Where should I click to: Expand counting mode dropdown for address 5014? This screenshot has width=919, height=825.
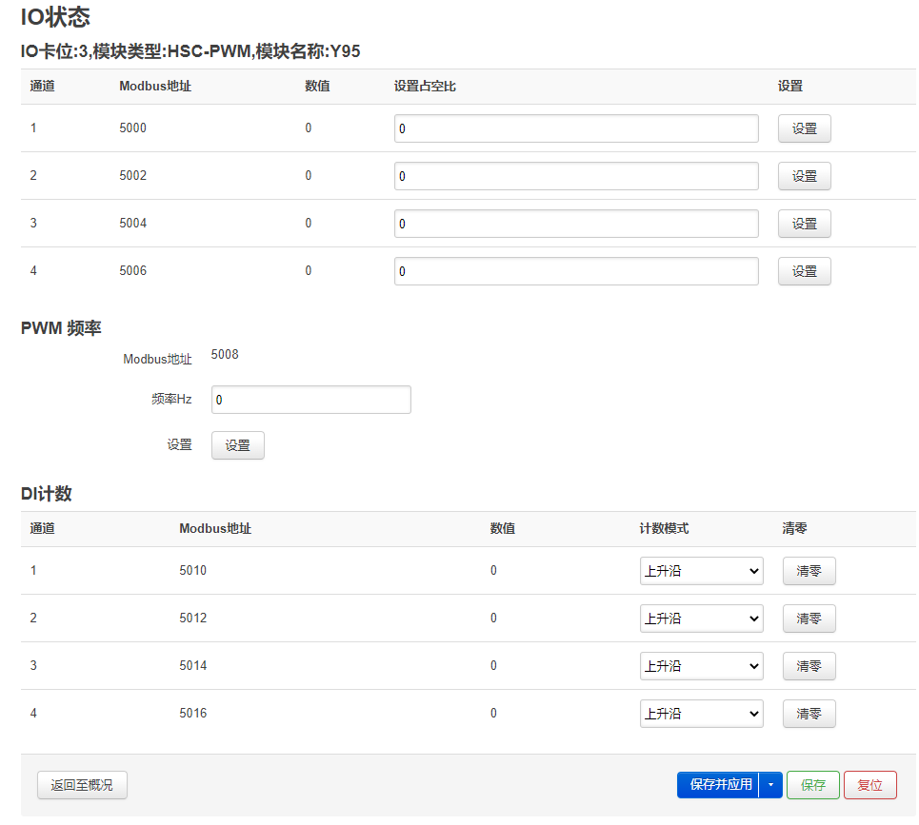click(702, 666)
